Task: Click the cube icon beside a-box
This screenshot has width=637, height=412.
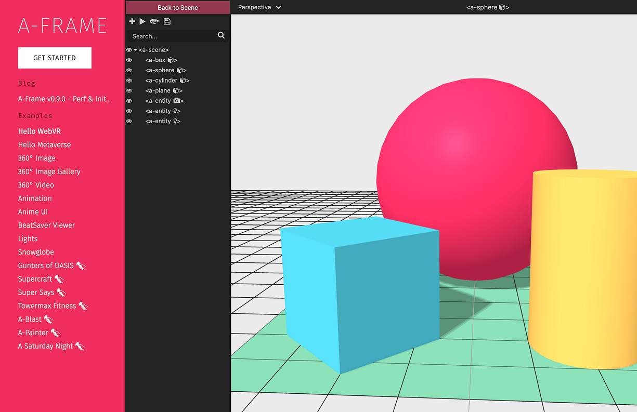Action: pyautogui.click(x=171, y=60)
